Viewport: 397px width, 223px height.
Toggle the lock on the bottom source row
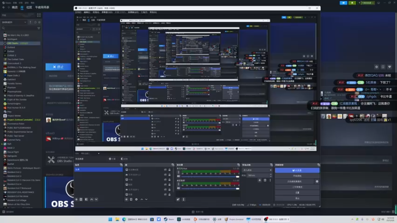[169, 194]
